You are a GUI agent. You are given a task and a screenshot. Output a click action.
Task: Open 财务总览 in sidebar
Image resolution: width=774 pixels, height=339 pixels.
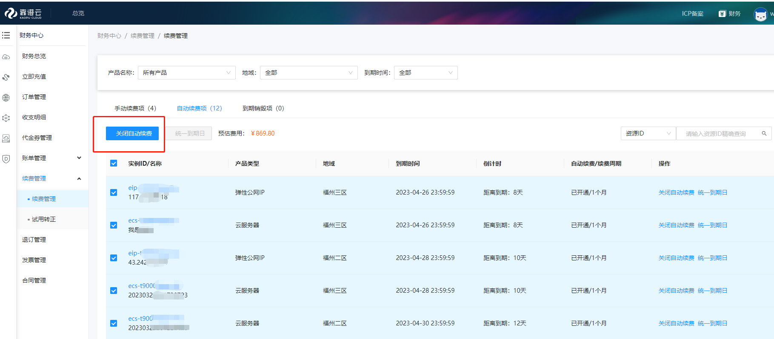point(34,56)
